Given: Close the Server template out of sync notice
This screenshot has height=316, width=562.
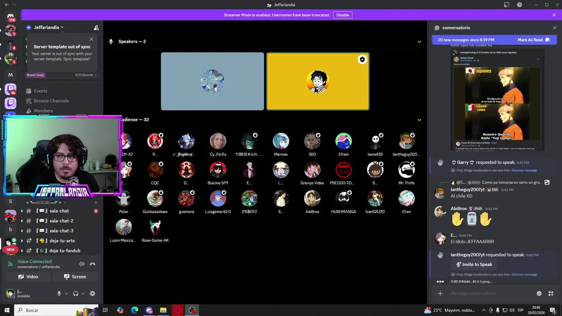Looking at the screenshot, I should [x=91, y=39].
